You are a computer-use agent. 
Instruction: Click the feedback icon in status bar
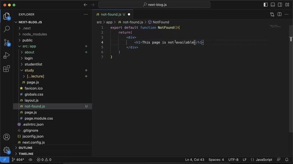[x=279, y=159]
